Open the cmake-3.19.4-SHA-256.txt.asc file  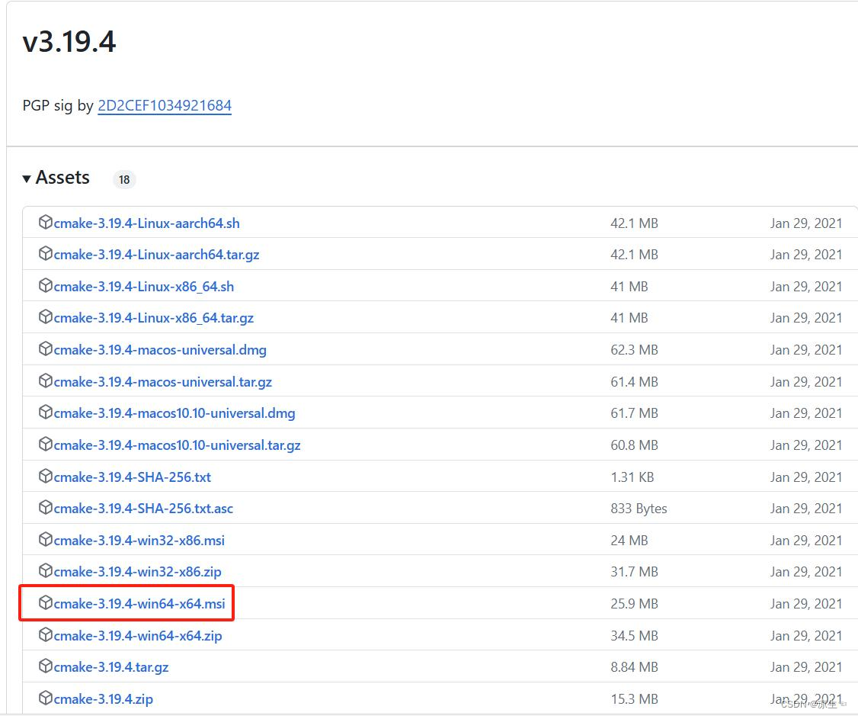(x=142, y=508)
